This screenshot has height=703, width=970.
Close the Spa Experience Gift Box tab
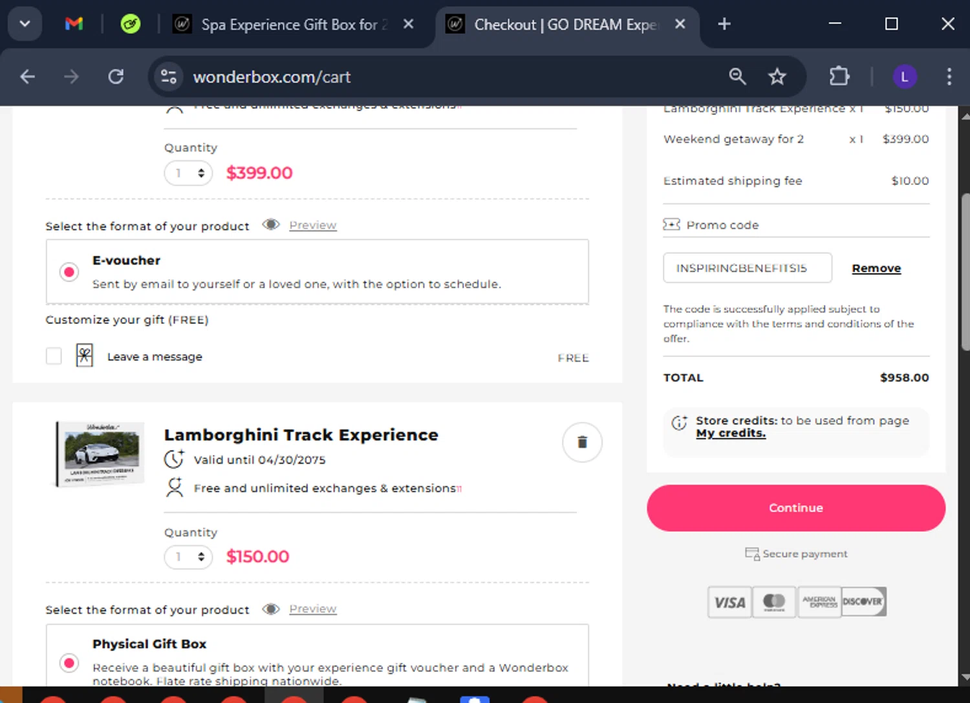(408, 24)
